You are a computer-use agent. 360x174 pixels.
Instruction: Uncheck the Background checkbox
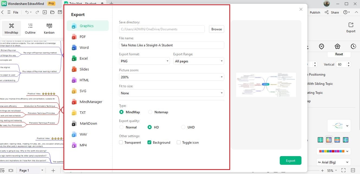[x=149, y=142]
